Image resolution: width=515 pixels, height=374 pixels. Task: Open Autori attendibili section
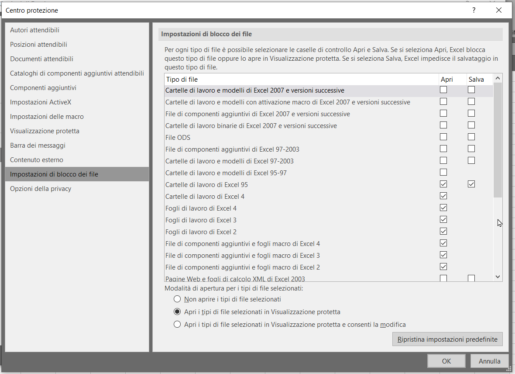coord(77,30)
